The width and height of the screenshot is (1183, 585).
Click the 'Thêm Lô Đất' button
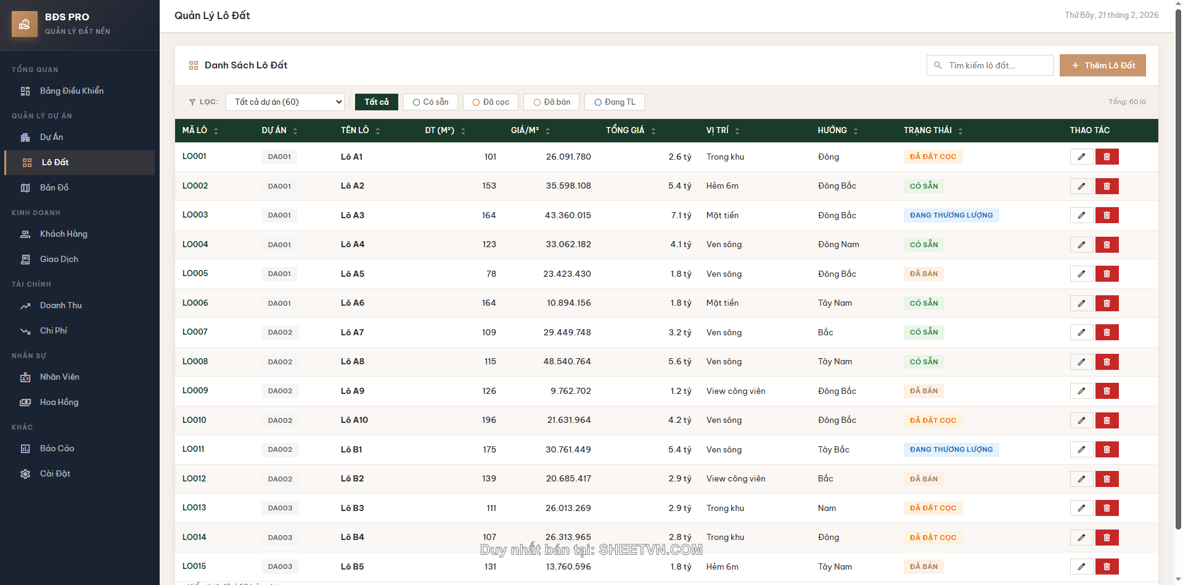(x=1102, y=65)
